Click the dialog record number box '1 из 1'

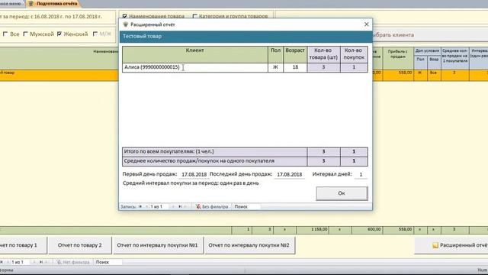[x=159, y=206]
